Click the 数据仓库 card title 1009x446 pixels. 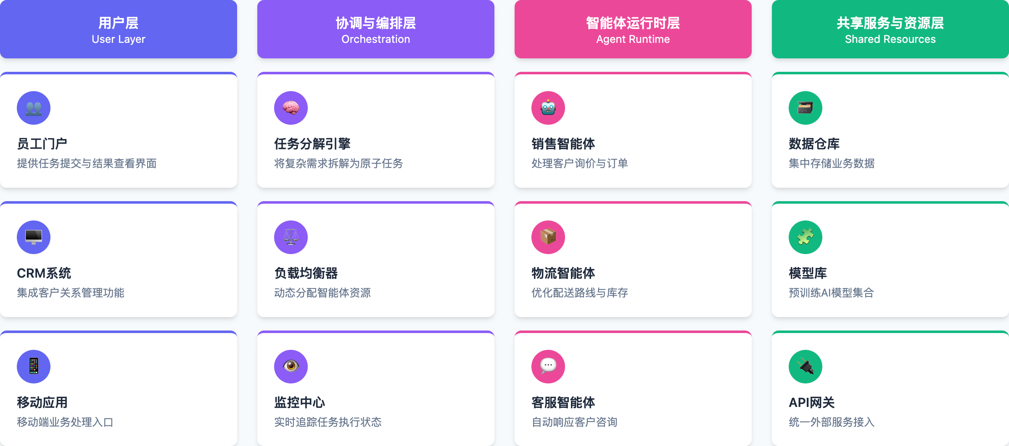814,144
